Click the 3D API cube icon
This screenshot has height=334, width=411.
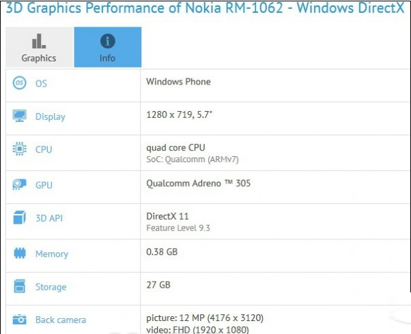point(19,217)
